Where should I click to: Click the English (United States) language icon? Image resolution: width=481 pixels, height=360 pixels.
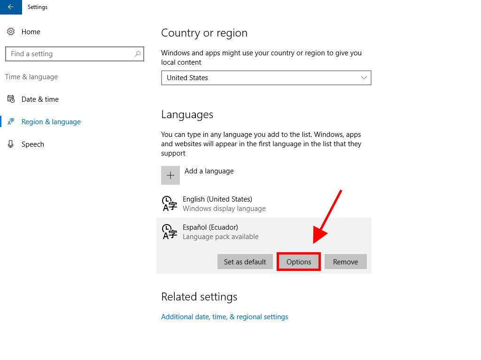point(169,204)
